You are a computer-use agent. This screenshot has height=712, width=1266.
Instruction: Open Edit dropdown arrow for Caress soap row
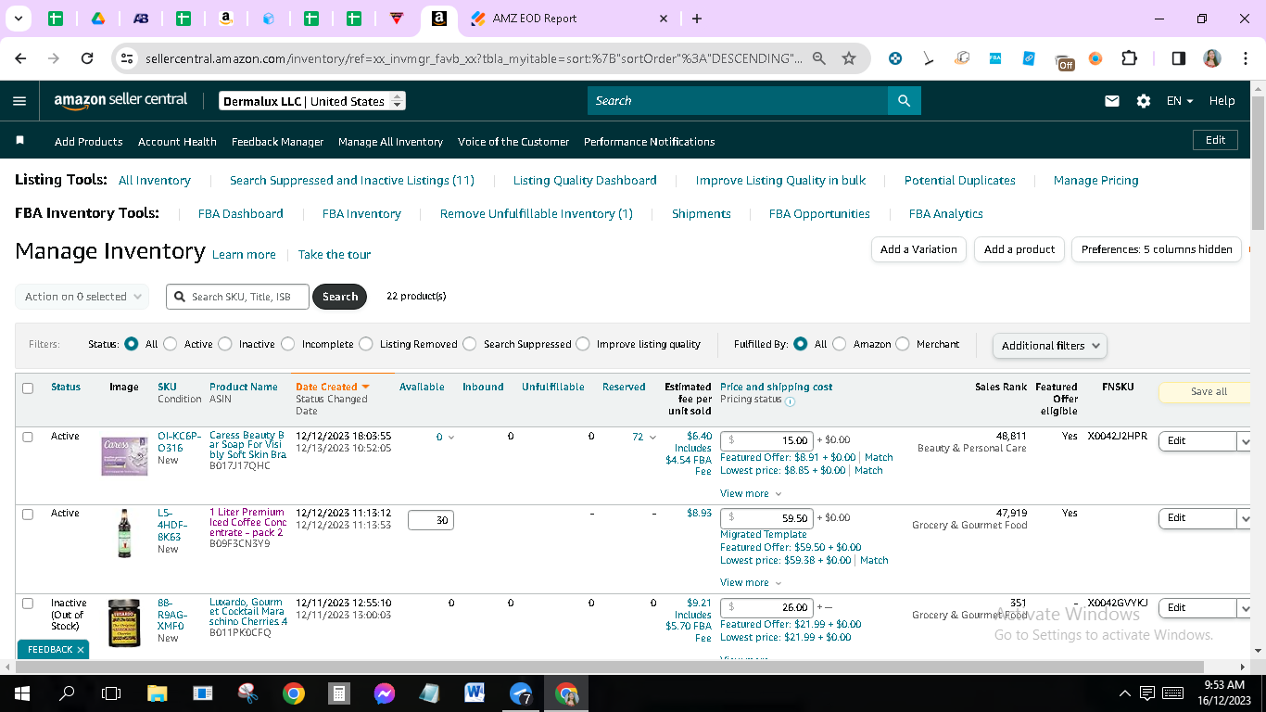1244,441
